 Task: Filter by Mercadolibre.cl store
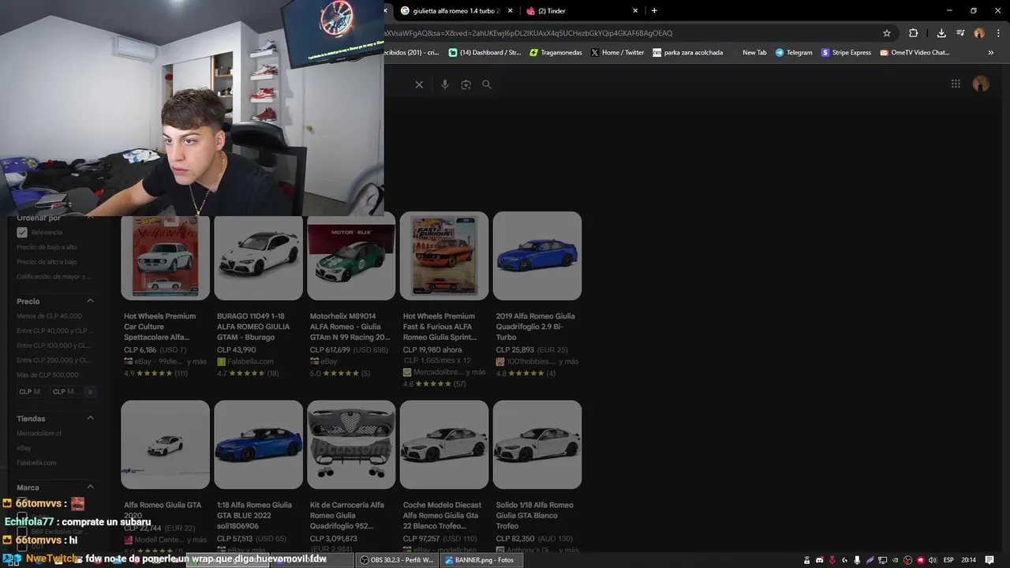click(x=39, y=433)
